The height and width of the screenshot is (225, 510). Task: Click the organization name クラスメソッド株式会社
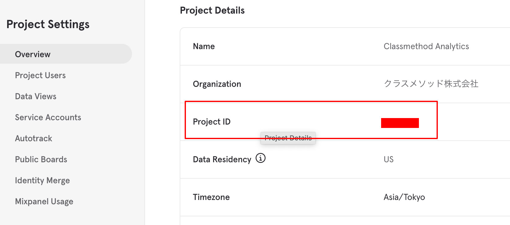click(x=431, y=84)
